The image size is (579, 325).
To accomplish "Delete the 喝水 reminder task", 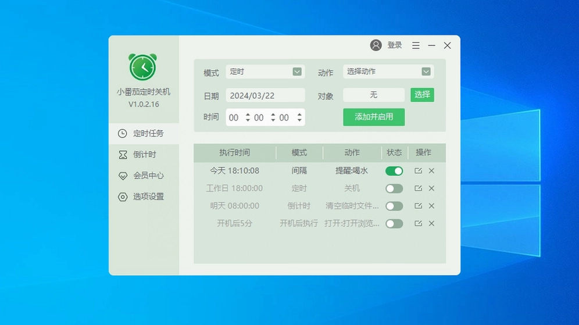I will tap(431, 170).
